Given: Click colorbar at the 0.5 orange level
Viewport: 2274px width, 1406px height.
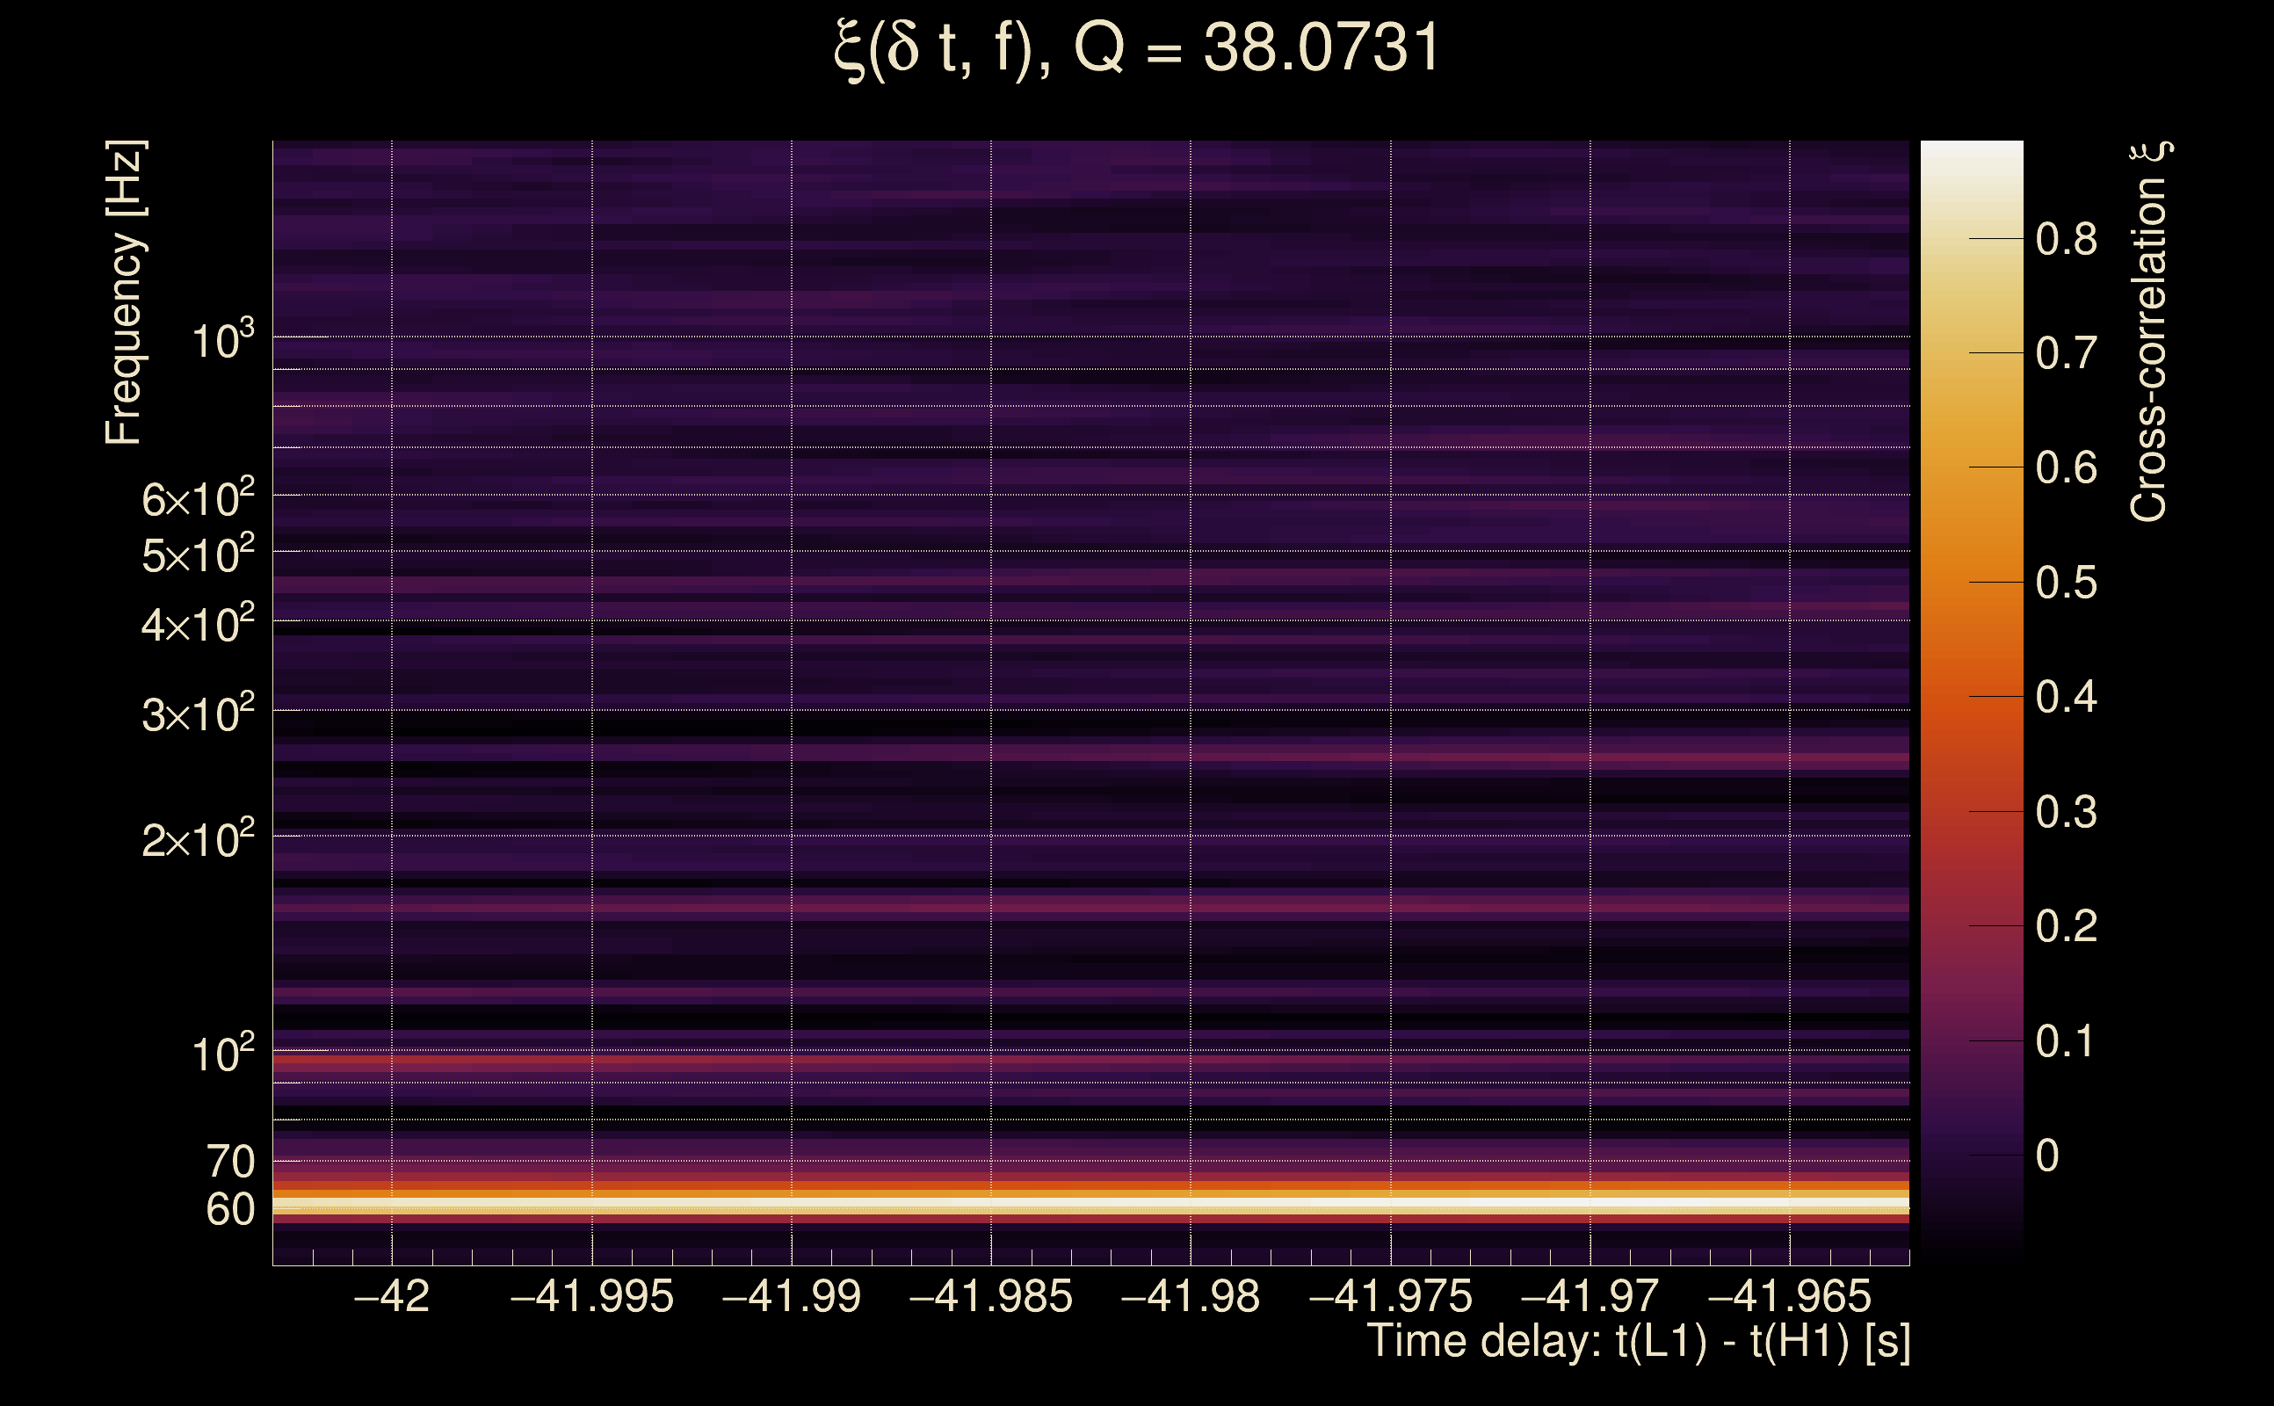Looking at the screenshot, I should (x=1971, y=582).
